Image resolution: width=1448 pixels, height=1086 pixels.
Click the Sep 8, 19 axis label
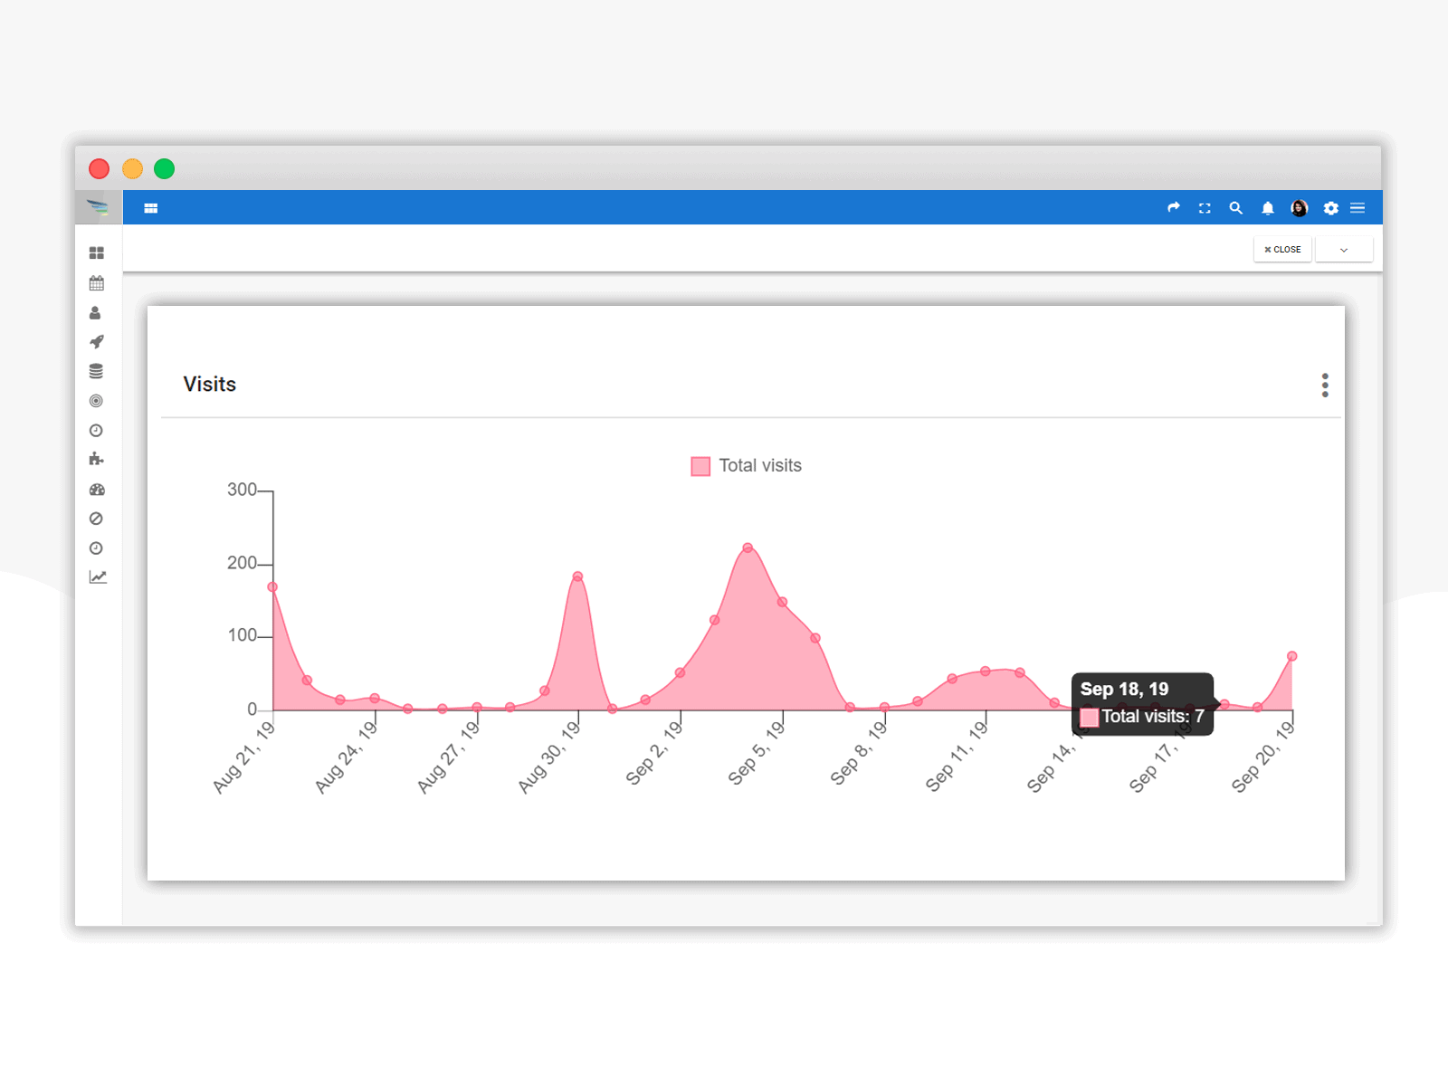(859, 754)
